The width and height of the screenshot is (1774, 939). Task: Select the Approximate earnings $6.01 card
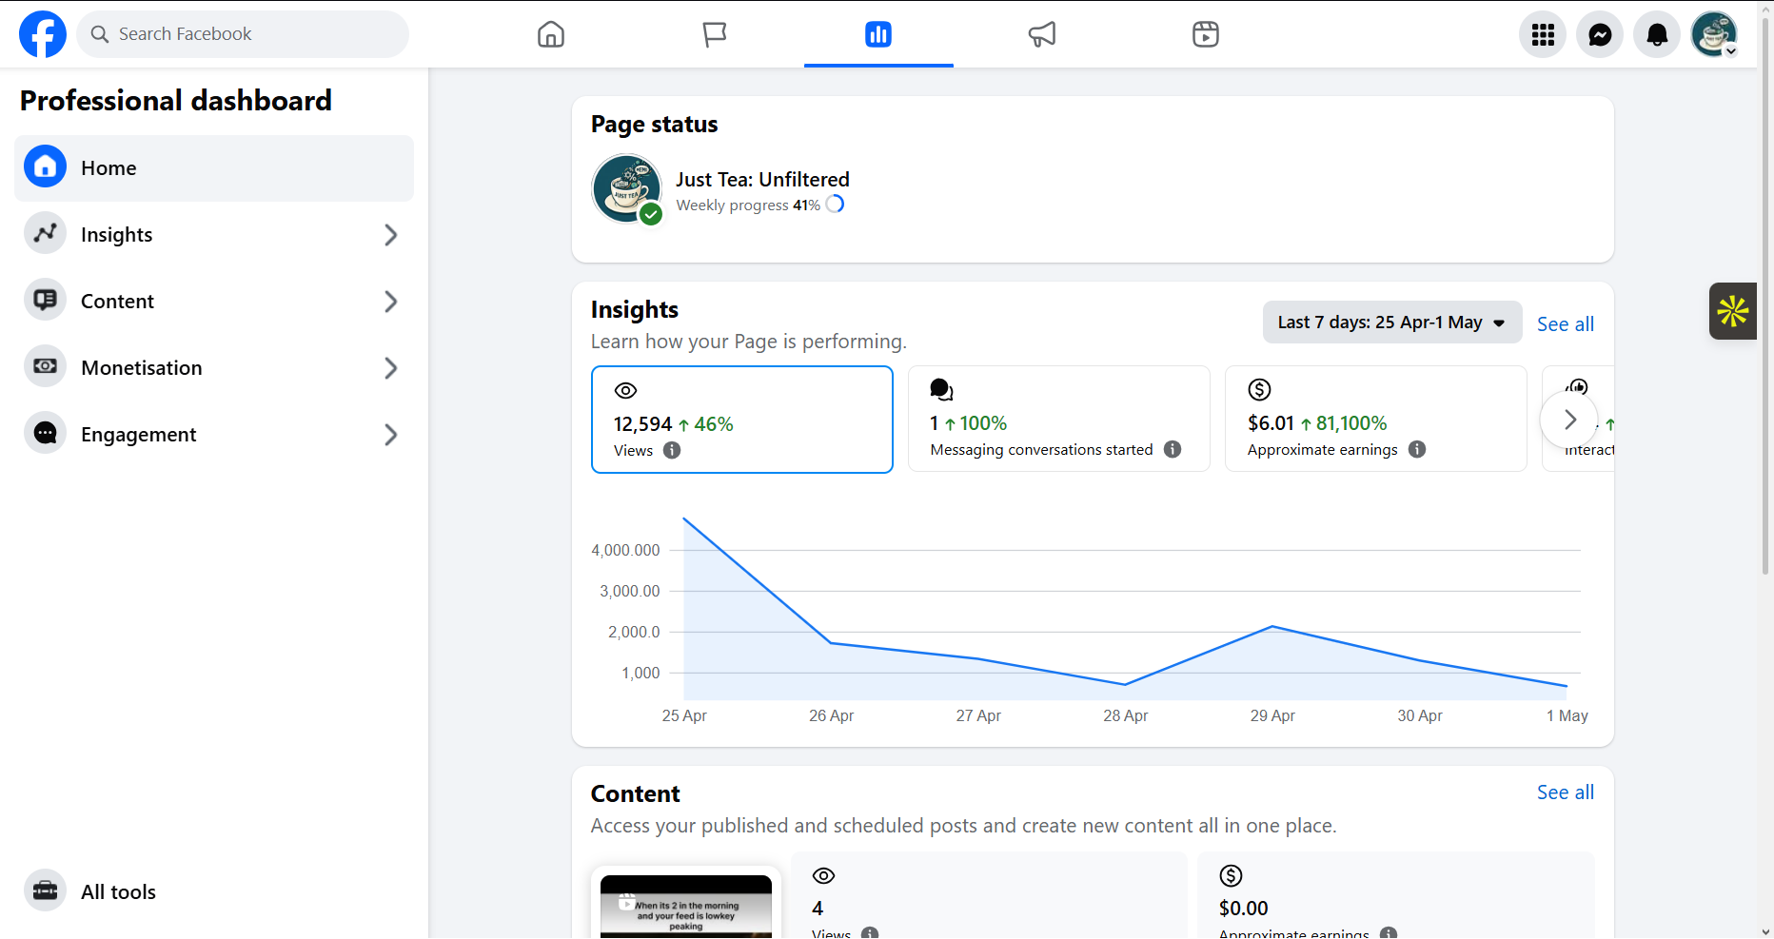coord(1376,419)
